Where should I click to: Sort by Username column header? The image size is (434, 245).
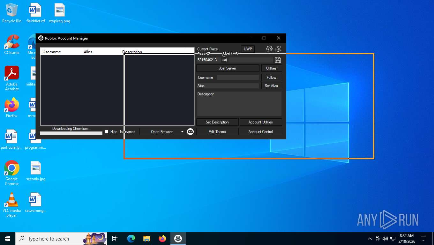[61, 52]
